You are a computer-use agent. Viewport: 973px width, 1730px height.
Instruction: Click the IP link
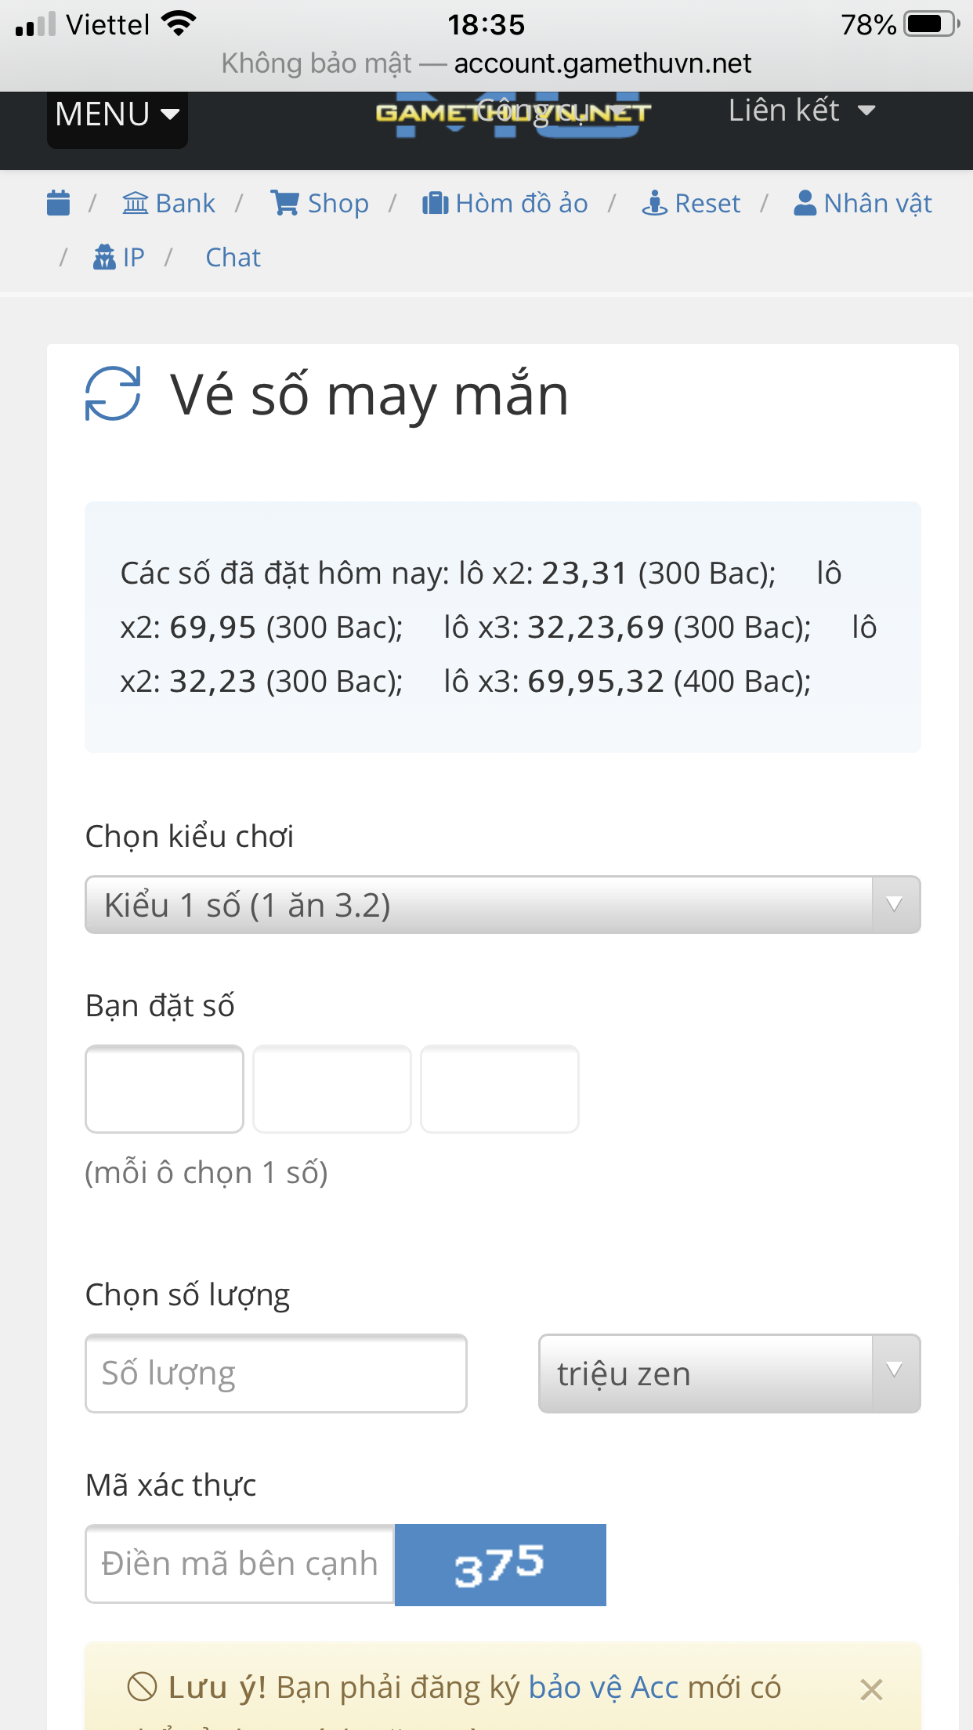pyautogui.click(x=119, y=257)
